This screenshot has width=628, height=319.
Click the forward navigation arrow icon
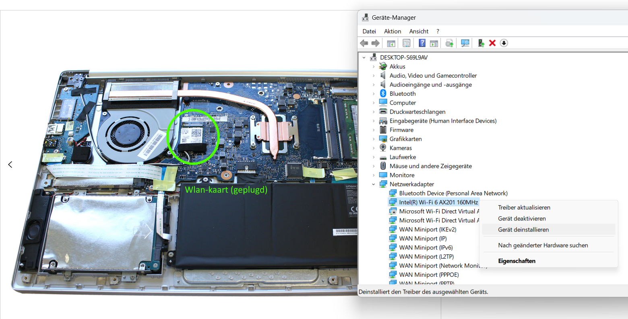point(376,43)
